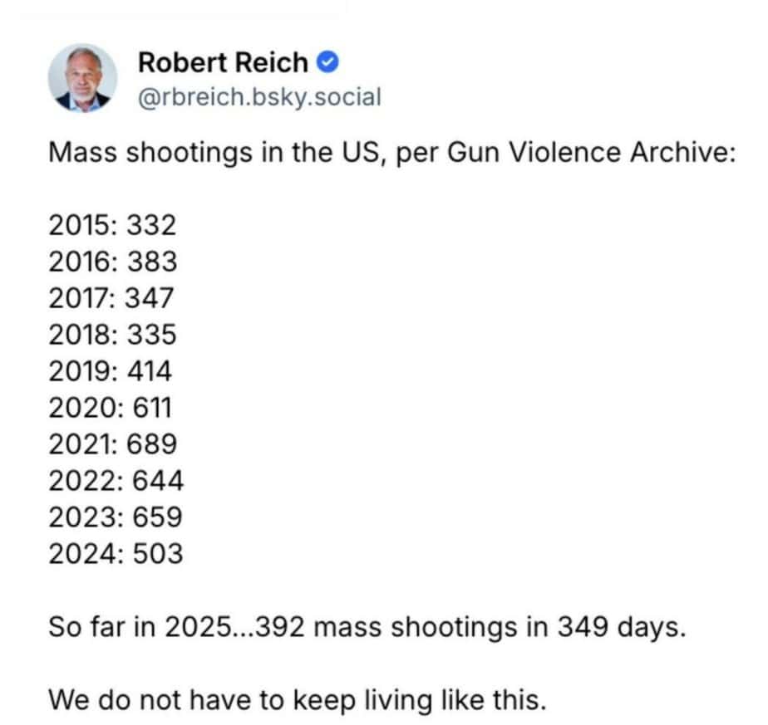Image resolution: width=768 pixels, height=725 pixels.
Task: Select the "2023: 659" entry
Action: click(116, 518)
